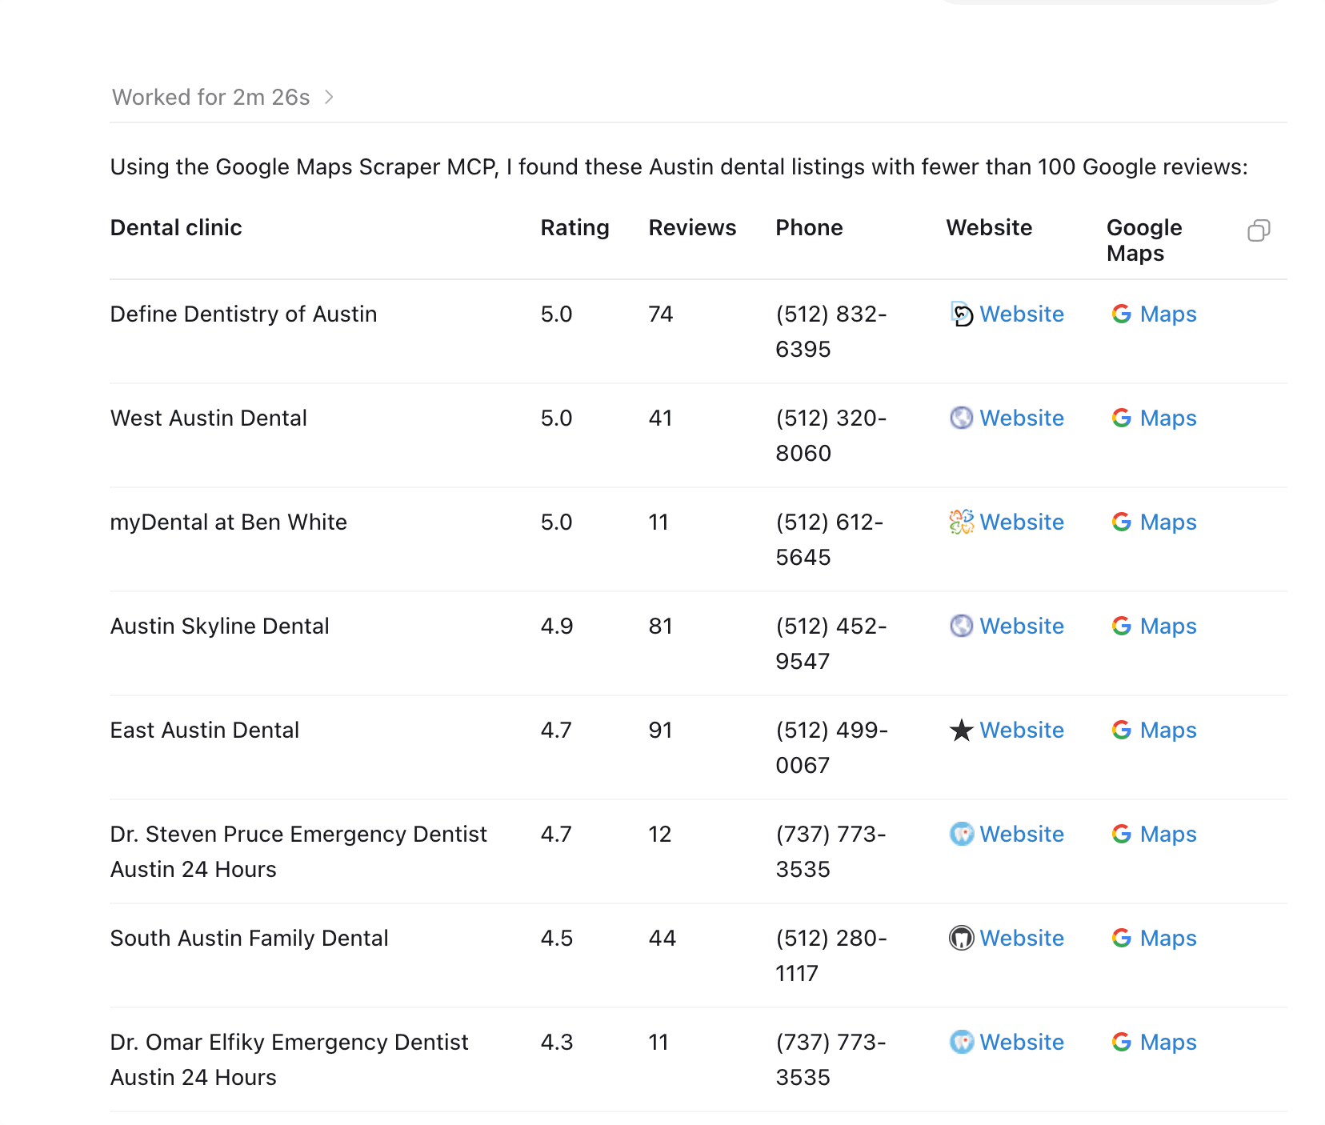Click phone number (512) 320-8060

[831, 436]
